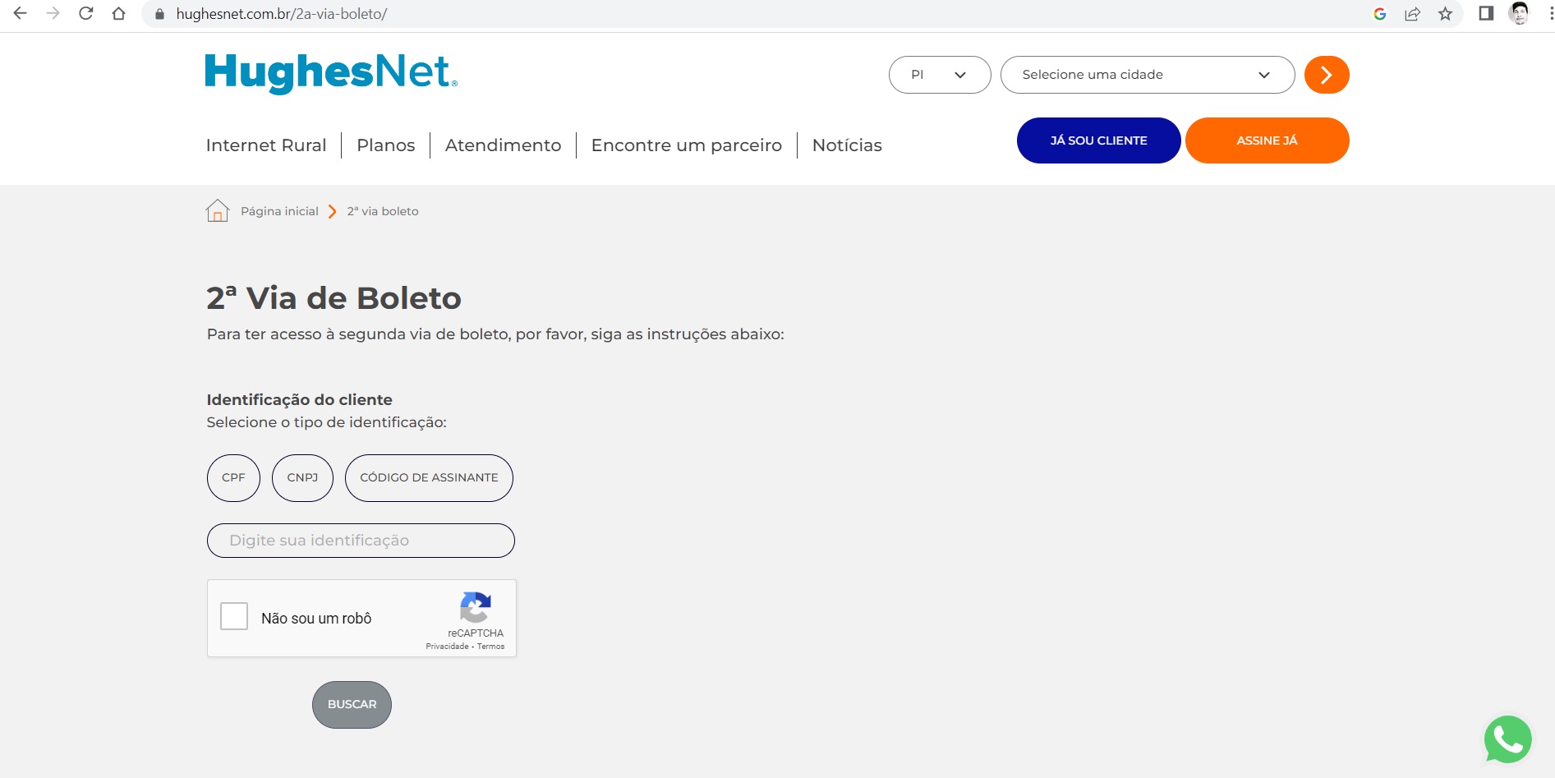Click the '2ª via boleto' breadcrumb text
Viewport: 1555px width, 778px height.
(383, 211)
